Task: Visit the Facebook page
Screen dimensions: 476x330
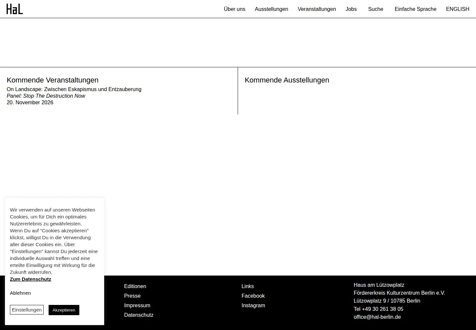Action: coord(253,296)
